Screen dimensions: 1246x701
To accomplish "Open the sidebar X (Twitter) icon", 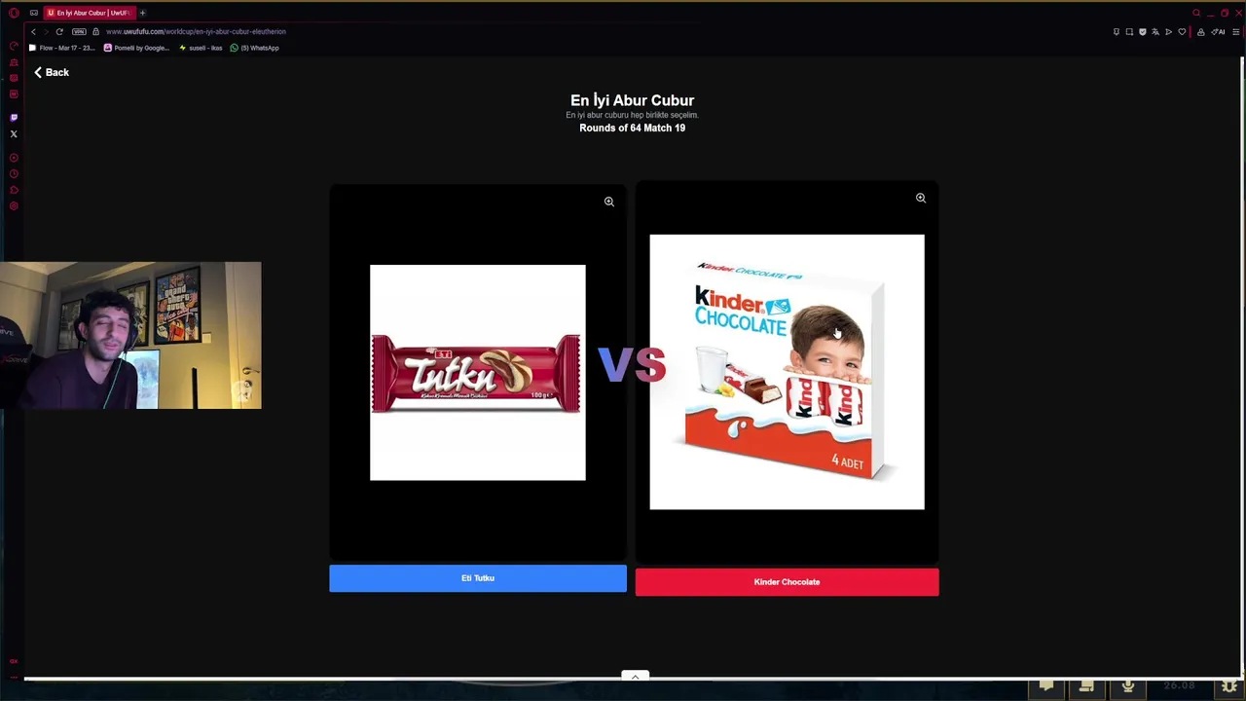I will [x=14, y=134].
